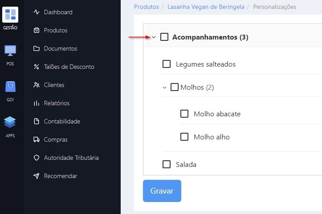322x214 pixels.
Task: Click the Recomendar paper plane icon
Action: tap(37, 176)
